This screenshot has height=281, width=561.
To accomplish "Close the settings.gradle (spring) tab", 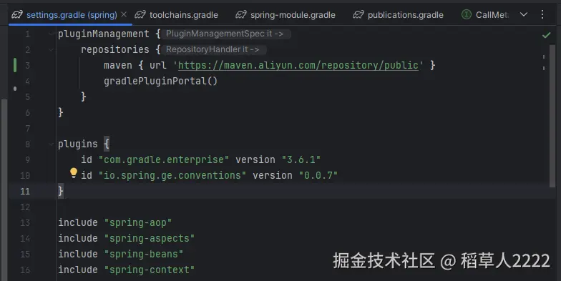I will pyautogui.click(x=124, y=14).
